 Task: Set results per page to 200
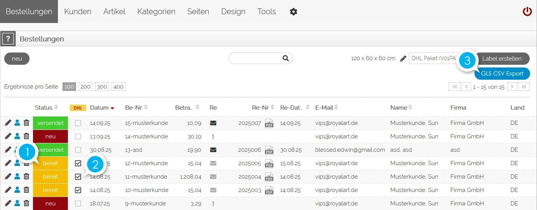click(x=86, y=87)
